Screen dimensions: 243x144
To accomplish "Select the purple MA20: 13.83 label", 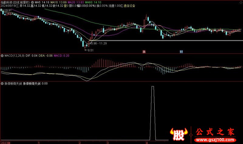I will click(76, 2).
